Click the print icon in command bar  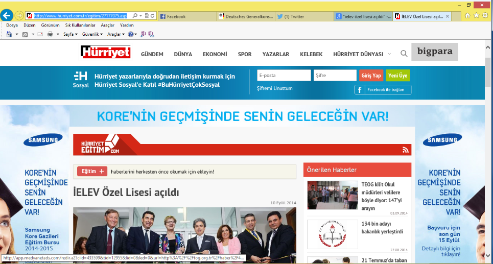[50, 34]
